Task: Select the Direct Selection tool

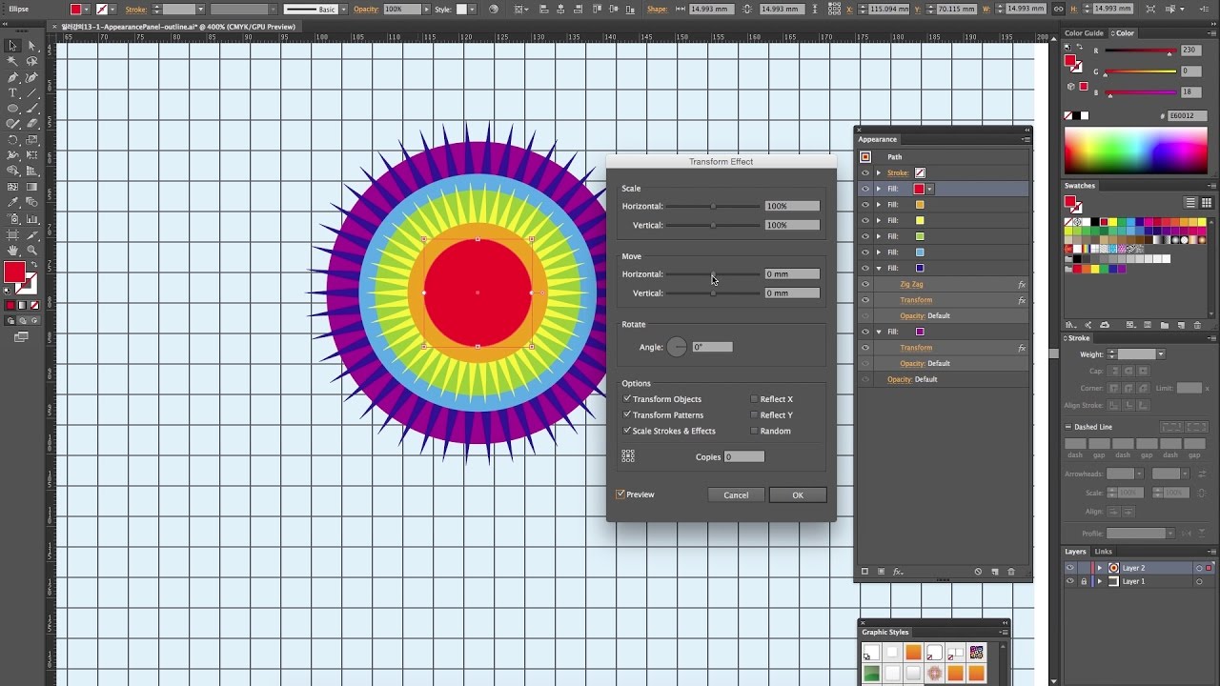Action: click(31, 46)
